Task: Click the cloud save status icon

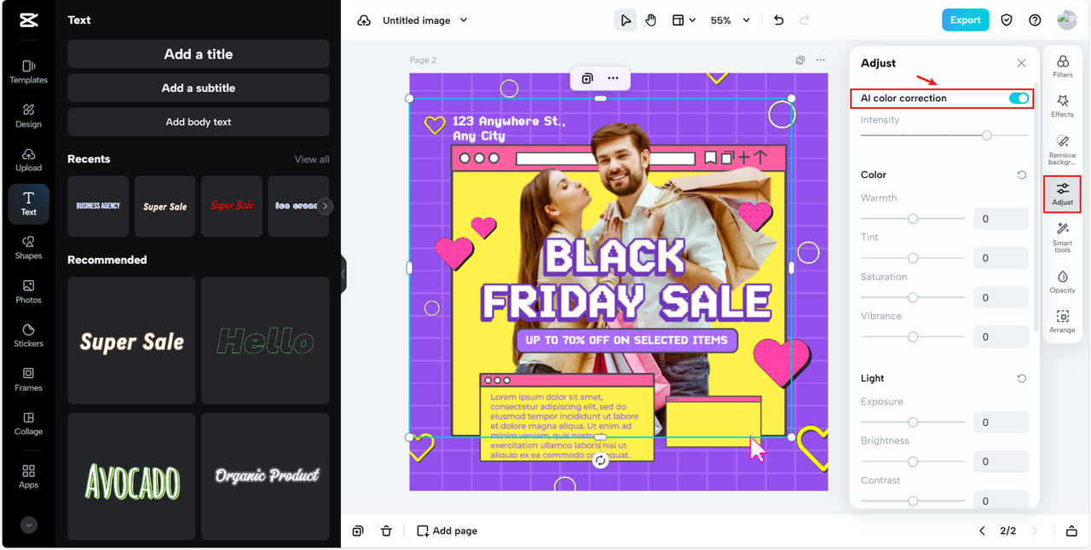Action: pos(364,20)
